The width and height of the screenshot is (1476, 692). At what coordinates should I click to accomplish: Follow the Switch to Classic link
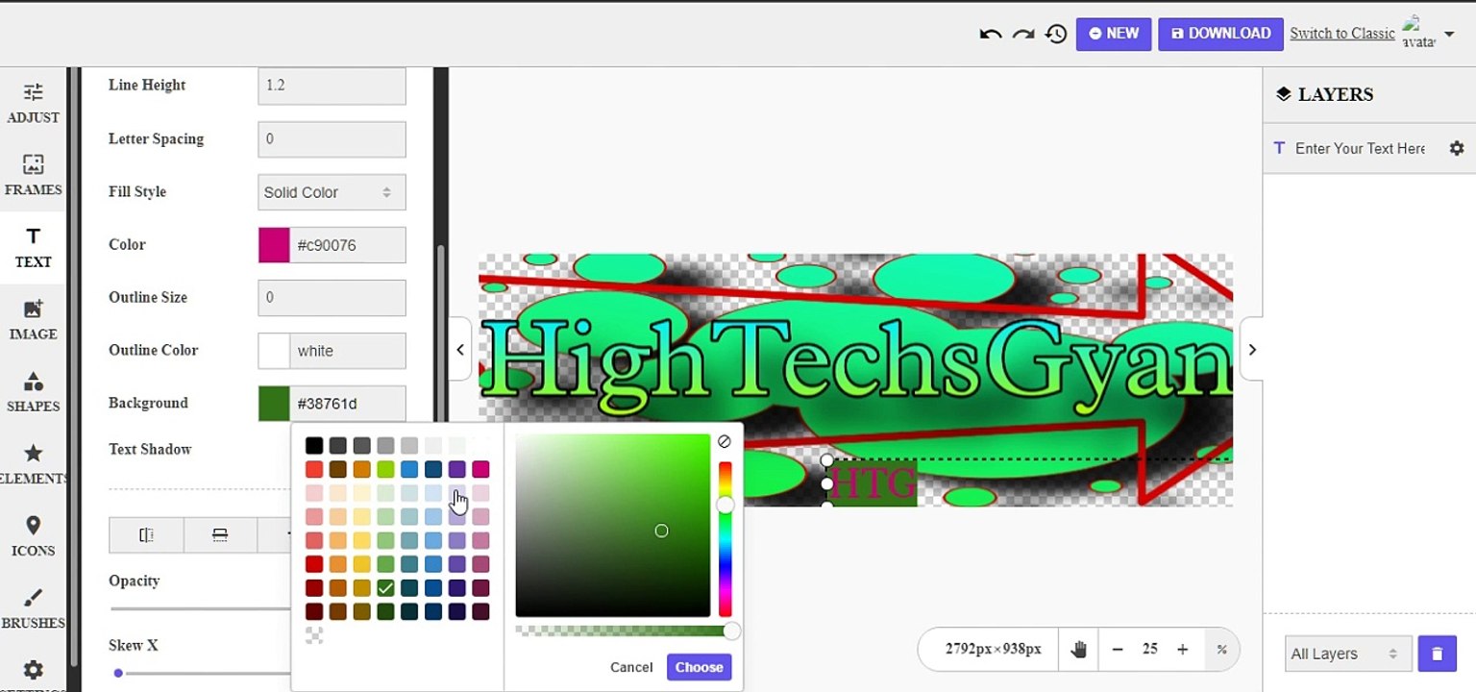(1342, 34)
